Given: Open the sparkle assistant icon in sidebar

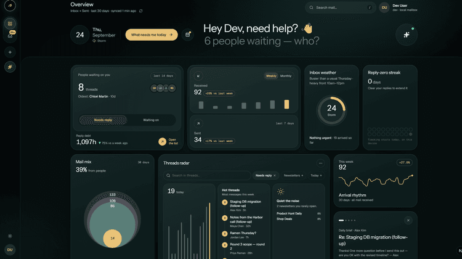Looking at the screenshot, I should click(x=10, y=67).
